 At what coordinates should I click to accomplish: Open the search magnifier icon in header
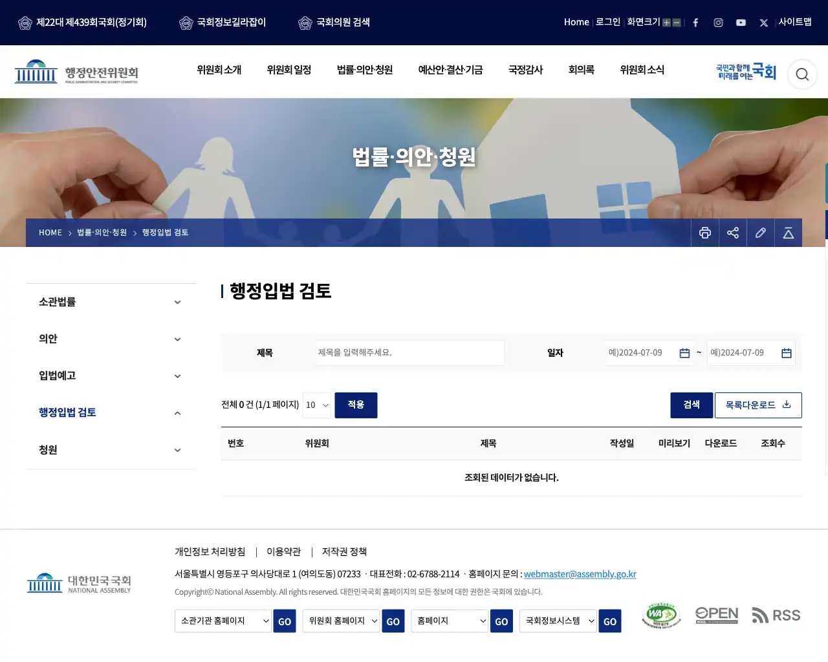pyautogui.click(x=802, y=74)
